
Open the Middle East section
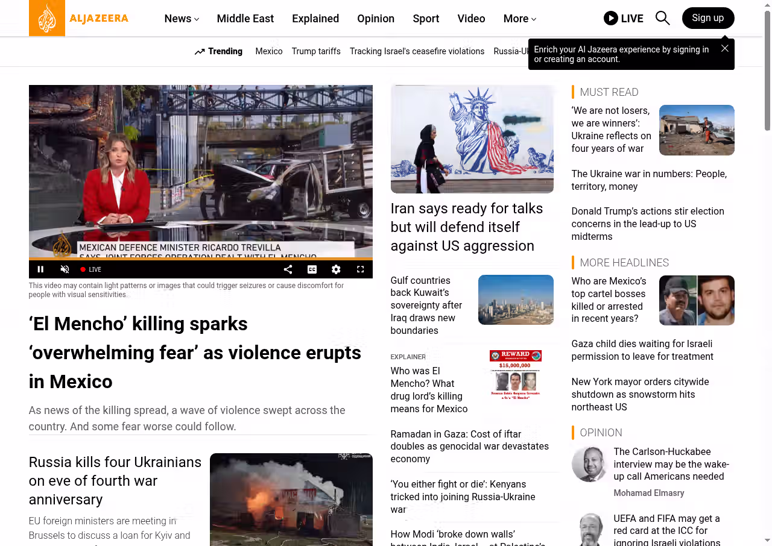245,19
